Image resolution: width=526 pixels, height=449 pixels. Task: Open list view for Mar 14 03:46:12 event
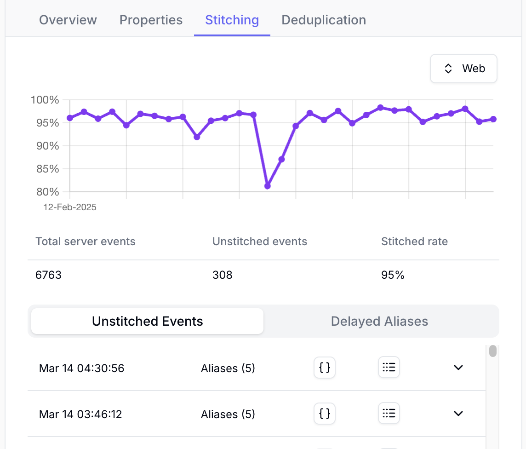[x=389, y=414]
